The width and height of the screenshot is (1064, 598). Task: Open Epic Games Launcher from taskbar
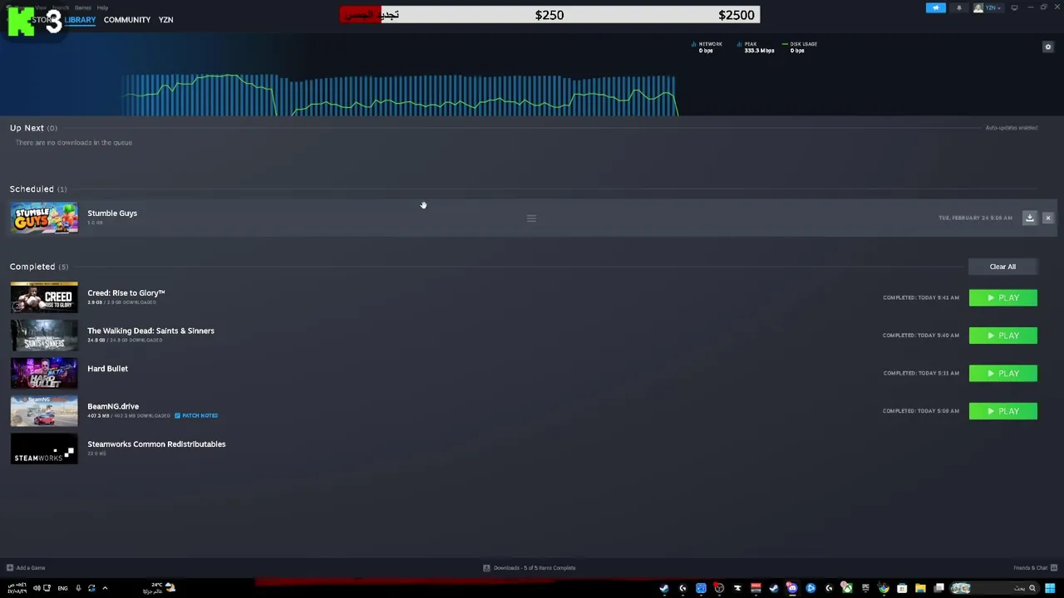tap(865, 588)
